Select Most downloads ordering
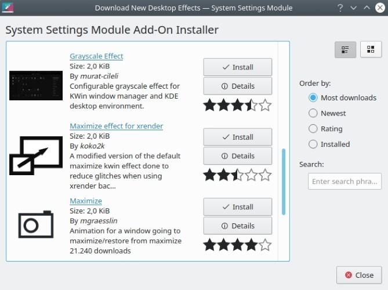This screenshot has height=290, width=388. (x=342, y=98)
